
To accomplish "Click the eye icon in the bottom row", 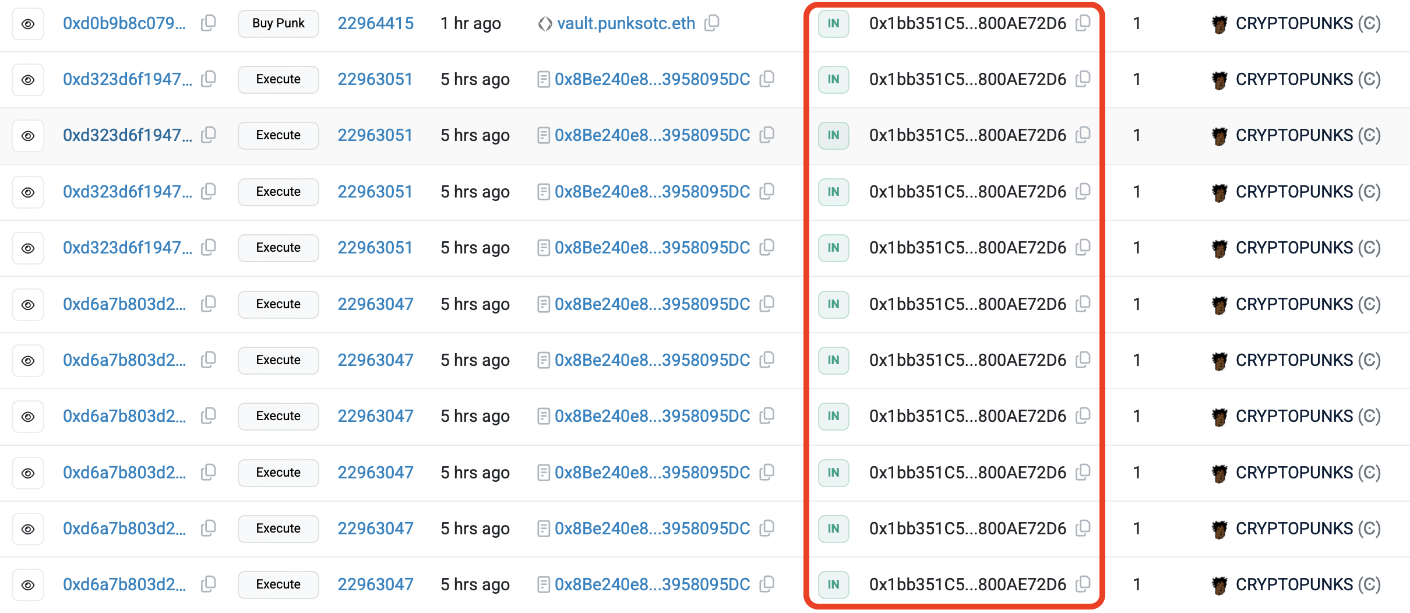I will click(x=28, y=585).
